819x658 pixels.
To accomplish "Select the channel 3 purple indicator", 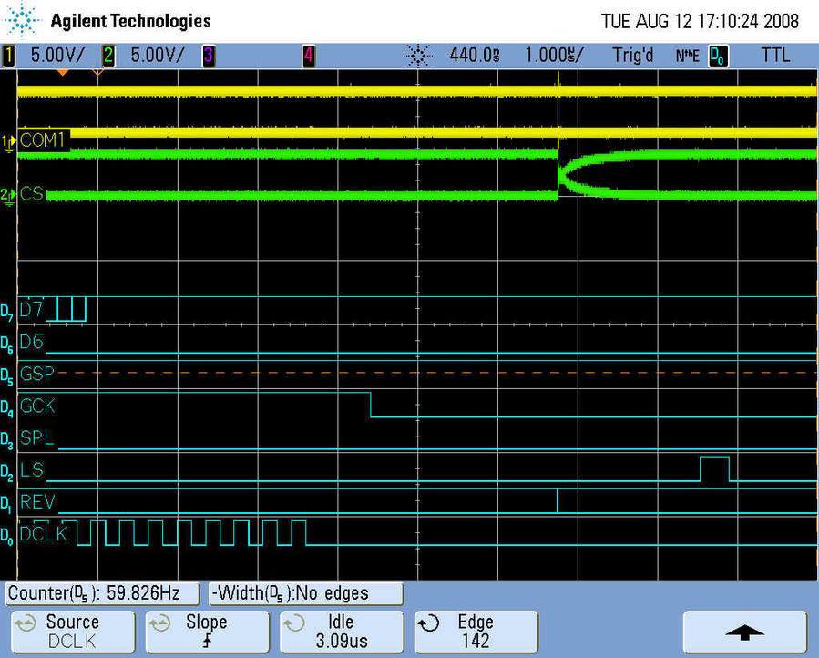I will [x=209, y=56].
